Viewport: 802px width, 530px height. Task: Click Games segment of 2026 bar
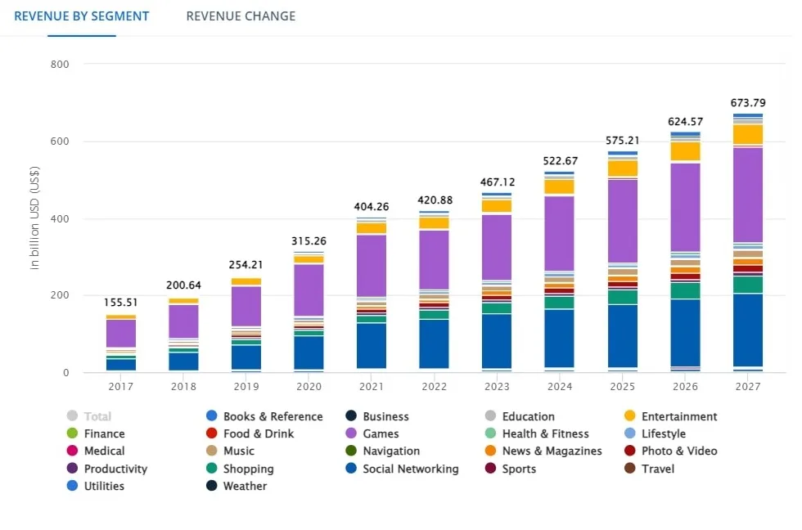(x=686, y=207)
